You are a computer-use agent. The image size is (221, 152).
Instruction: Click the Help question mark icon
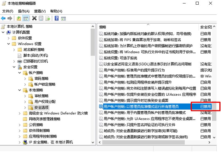pos(56,18)
